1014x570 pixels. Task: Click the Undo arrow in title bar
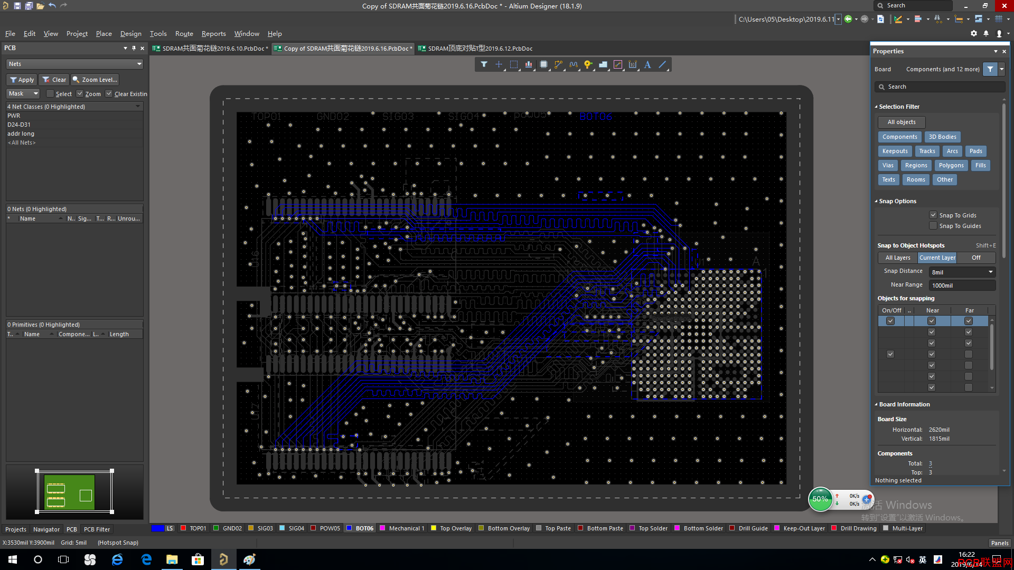[x=52, y=6]
